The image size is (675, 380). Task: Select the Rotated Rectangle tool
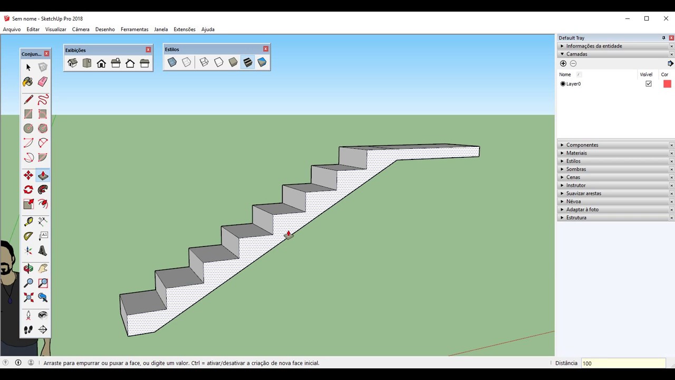[x=43, y=114]
